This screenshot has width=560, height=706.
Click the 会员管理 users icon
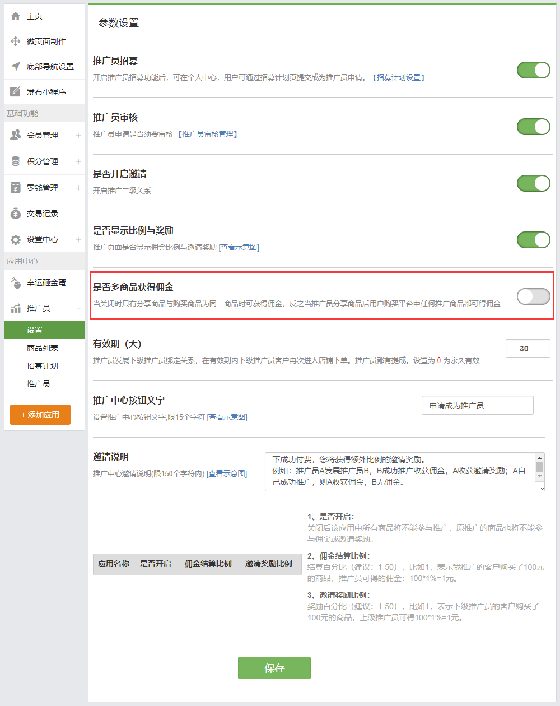tap(16, 135)
